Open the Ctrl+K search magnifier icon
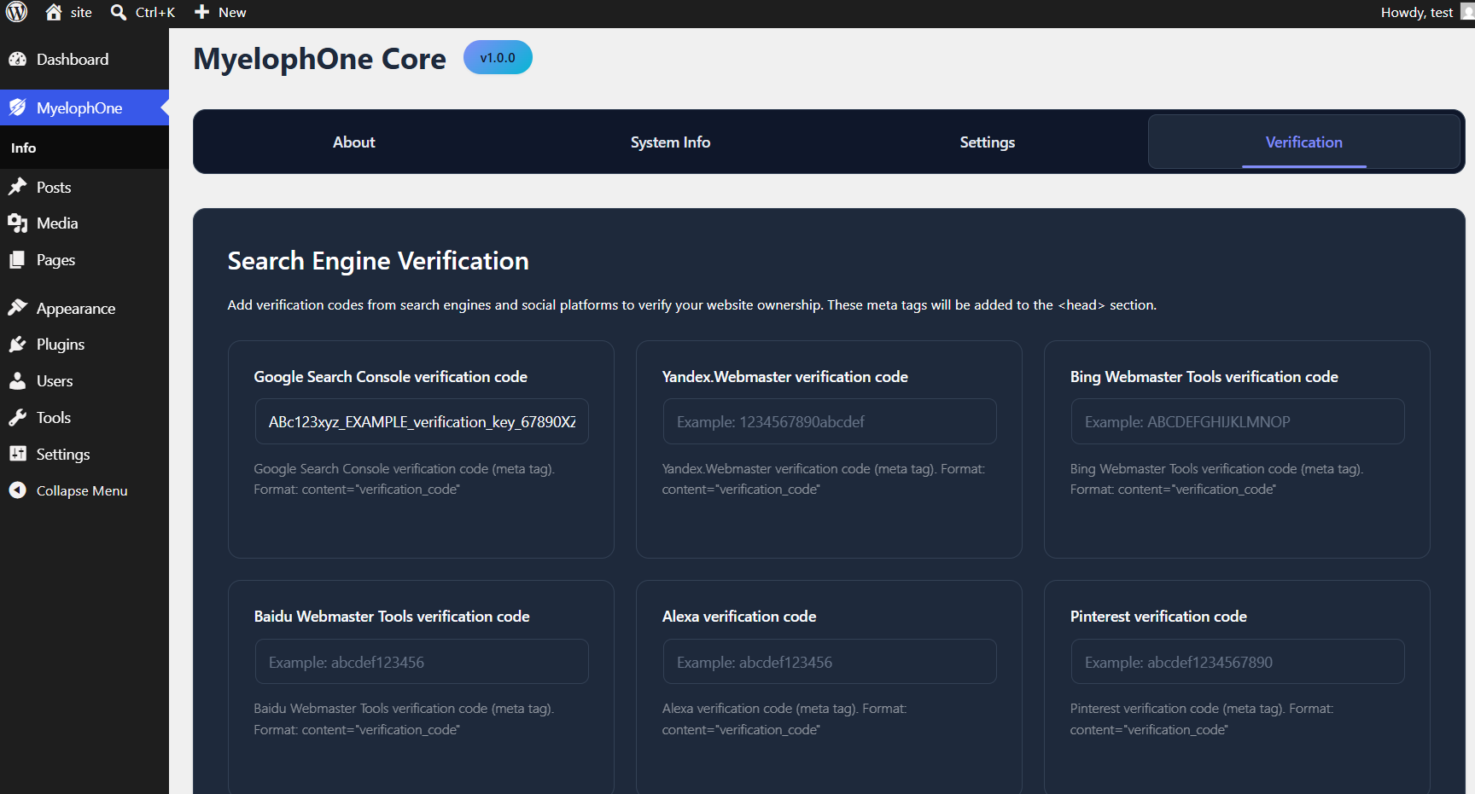The image size is (1475, 794). (x=119, y=12)
